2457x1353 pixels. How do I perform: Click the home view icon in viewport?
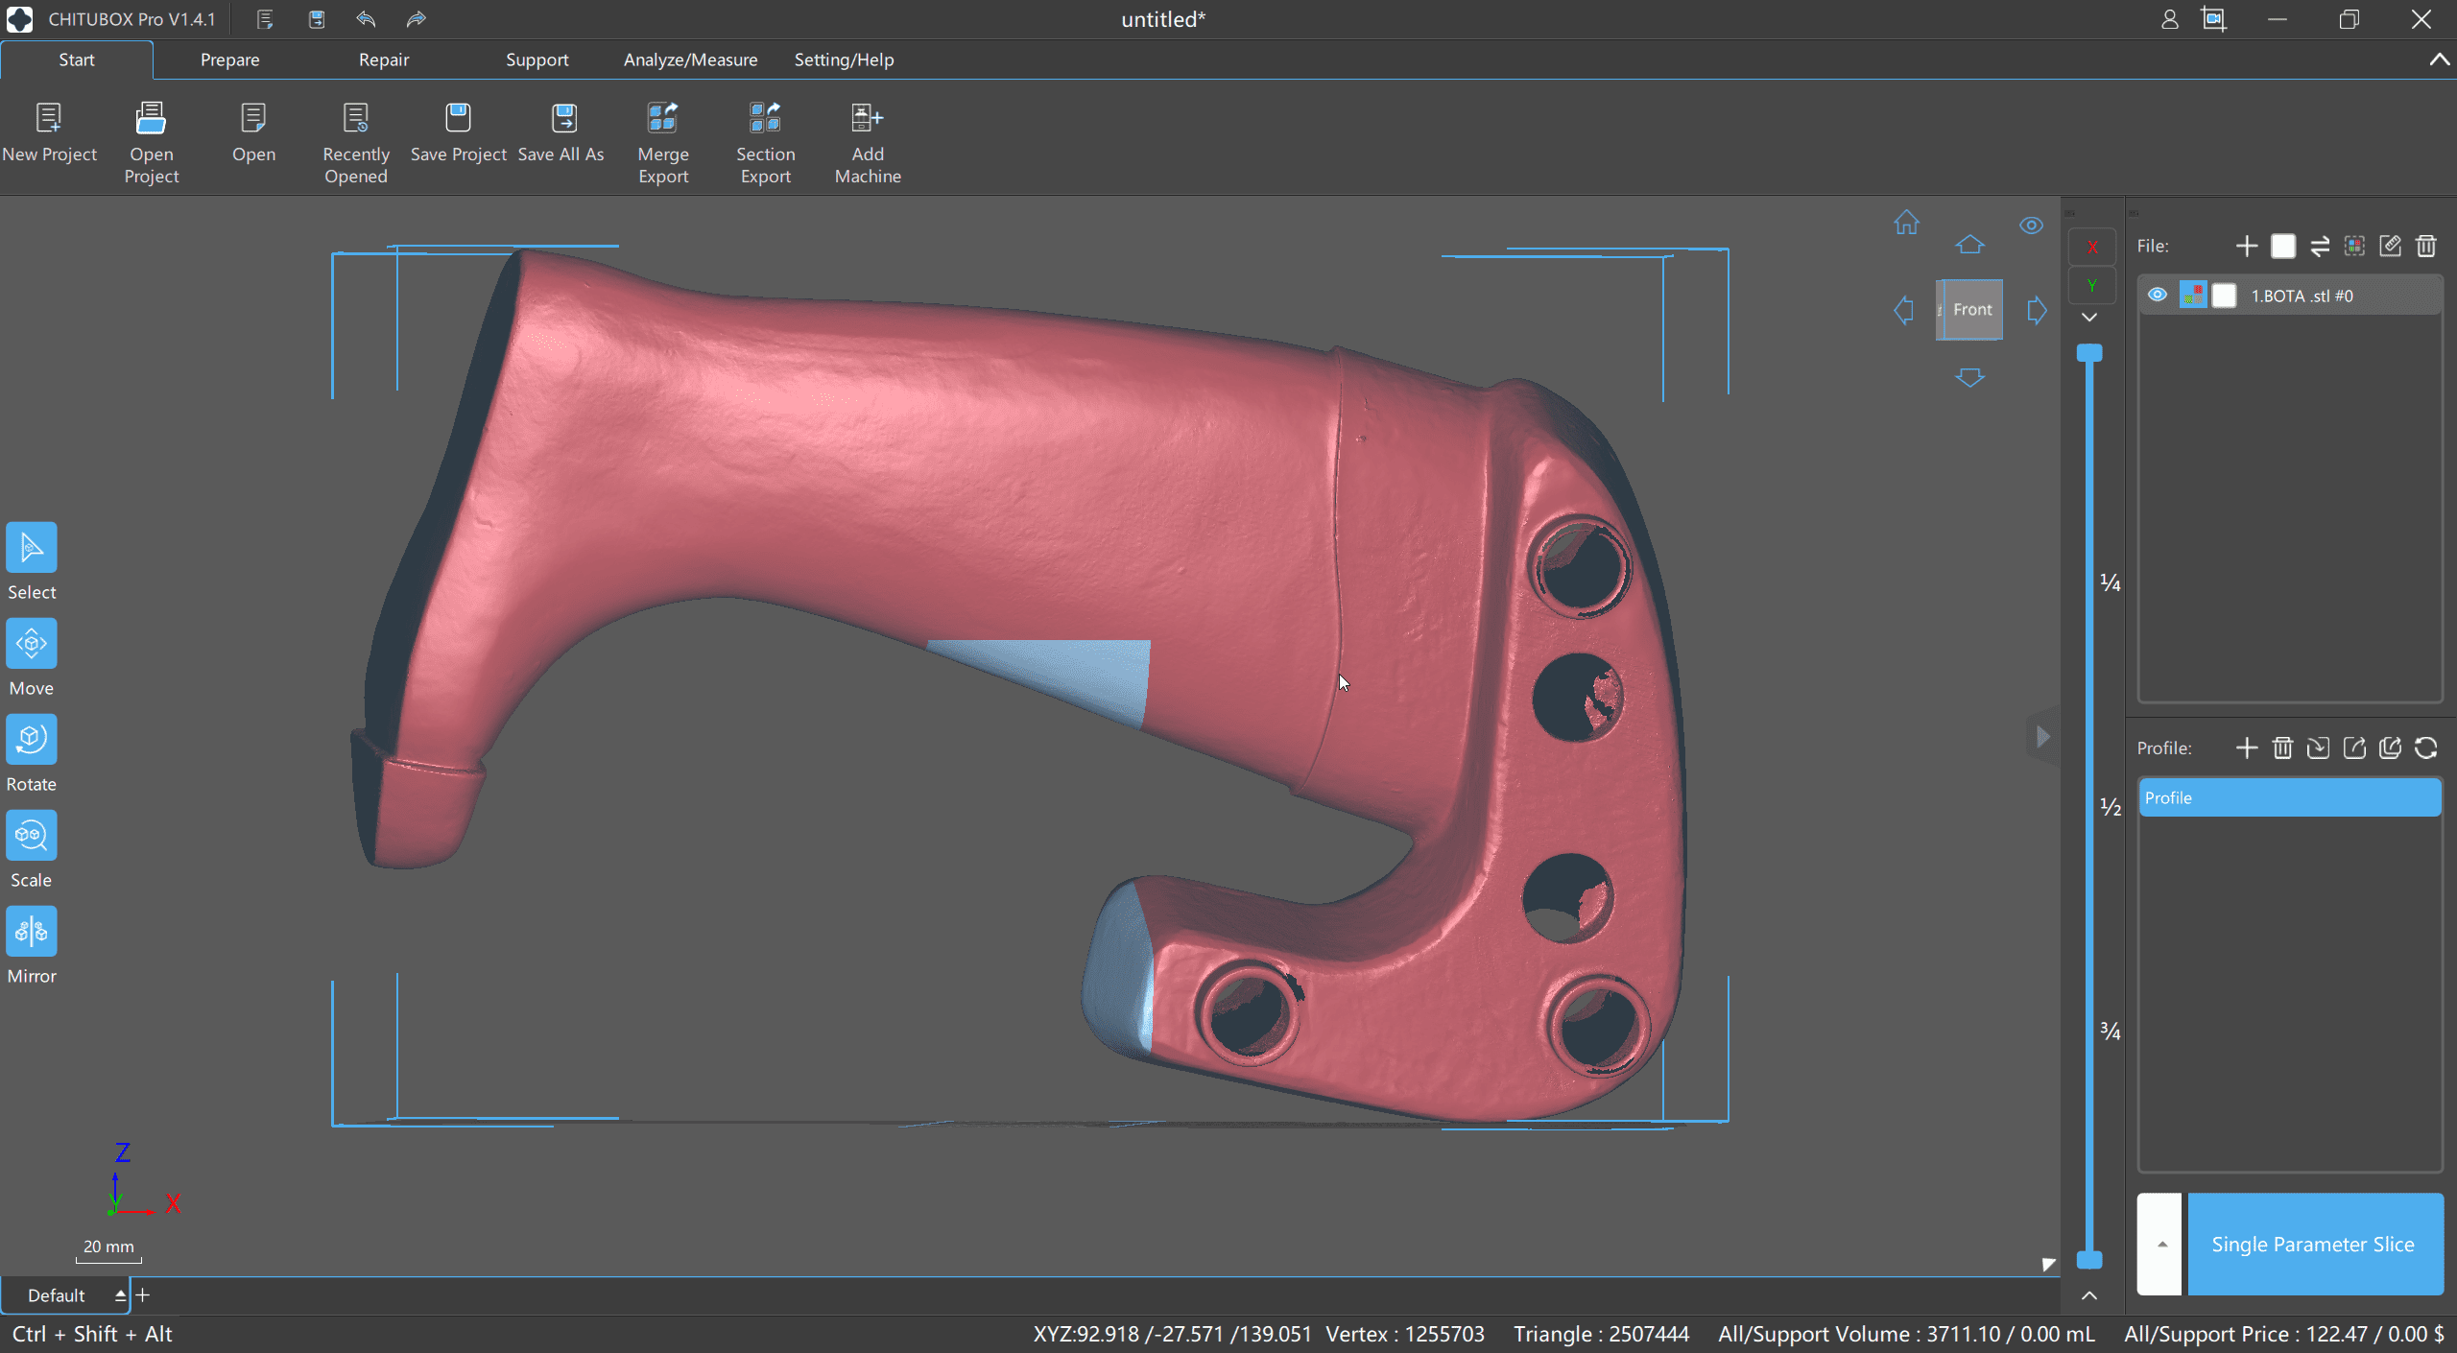click(1906, 224)
